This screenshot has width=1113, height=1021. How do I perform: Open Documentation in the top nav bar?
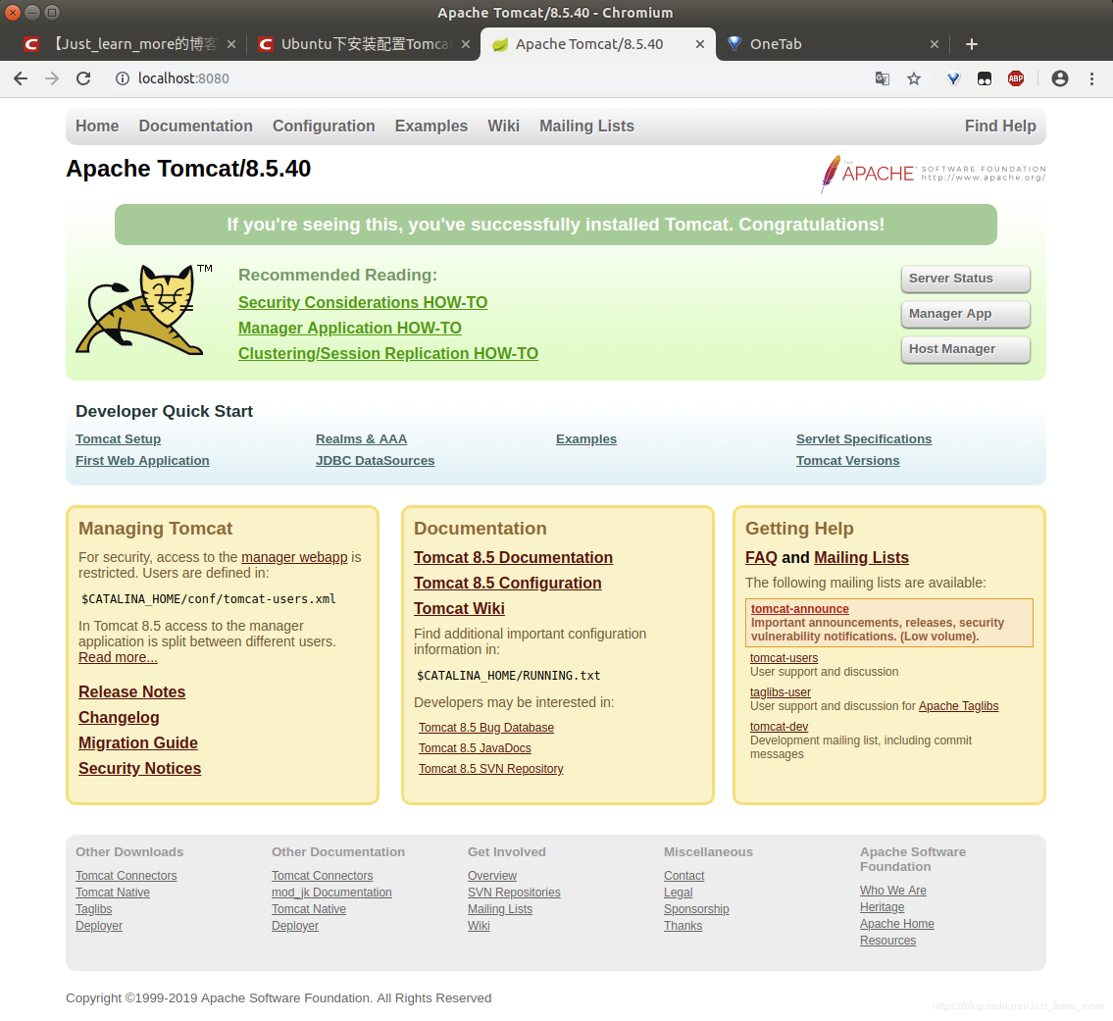[x=196, y=126]
